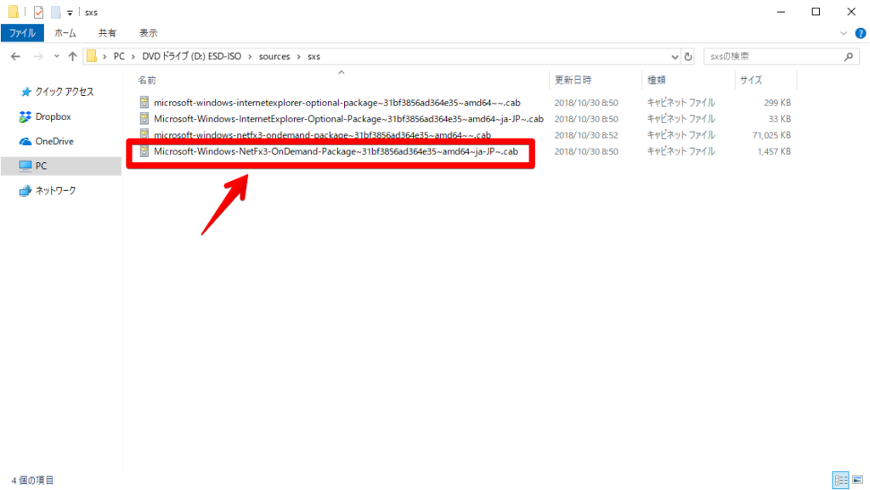
Task: Click cab icon of 1,457 KB file
Action: tap(144, 151)
